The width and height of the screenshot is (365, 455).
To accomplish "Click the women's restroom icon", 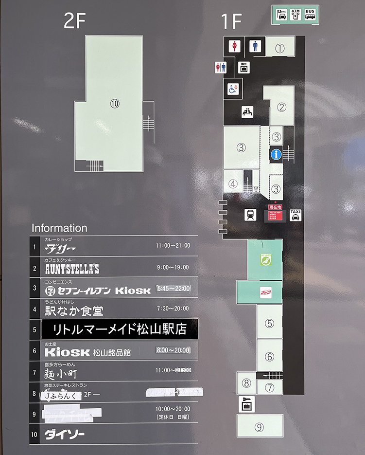I will [235, 46].
